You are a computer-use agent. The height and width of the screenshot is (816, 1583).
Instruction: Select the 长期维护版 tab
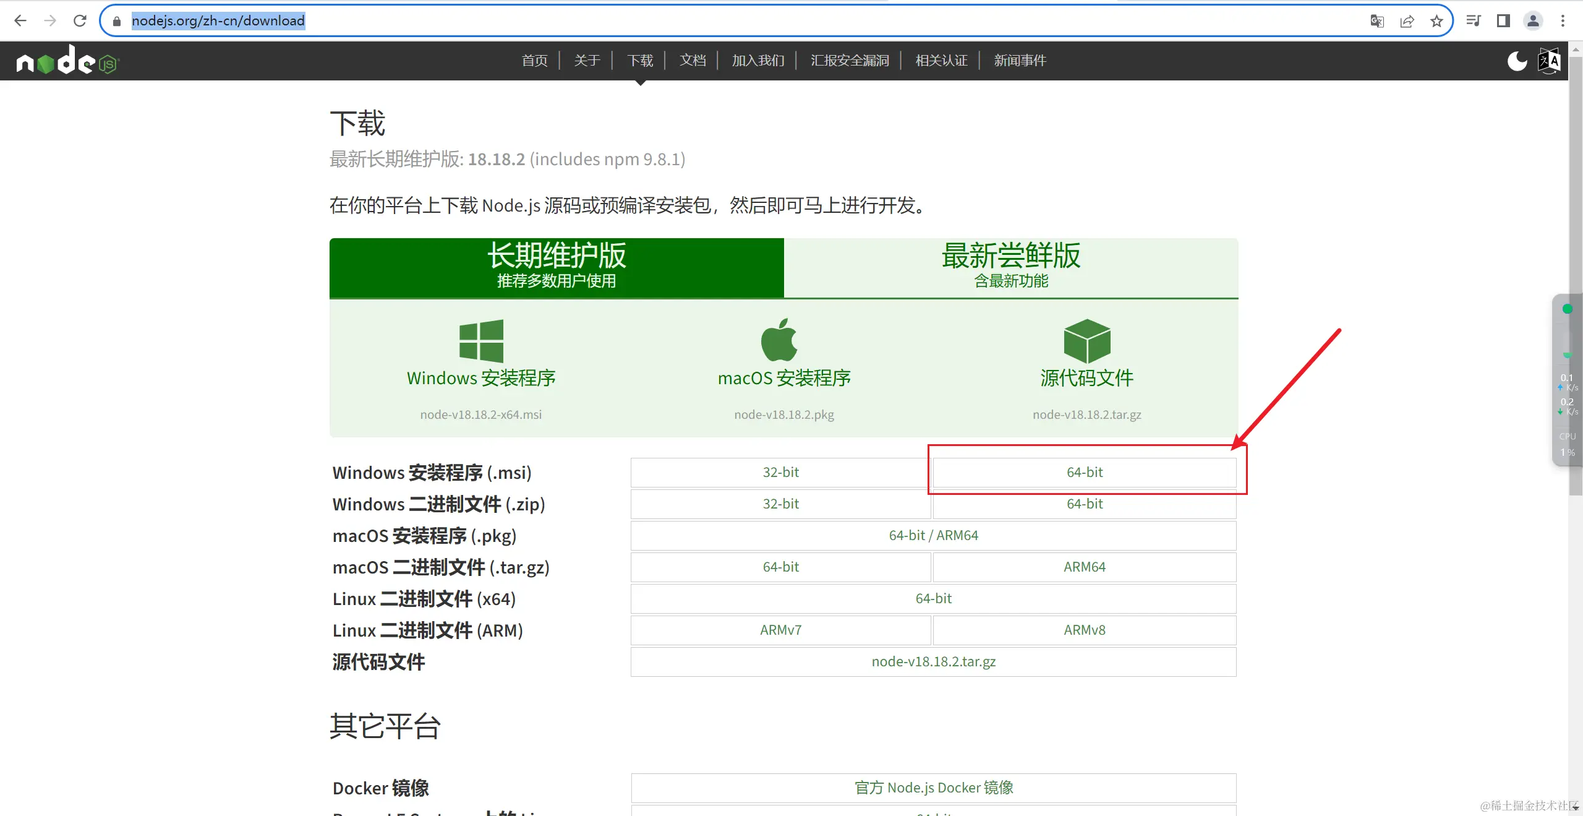(x=557, y=267)
